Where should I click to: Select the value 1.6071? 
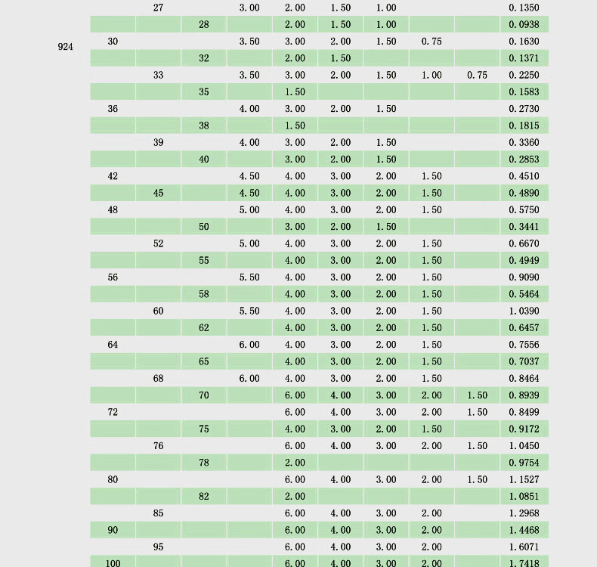524,547
